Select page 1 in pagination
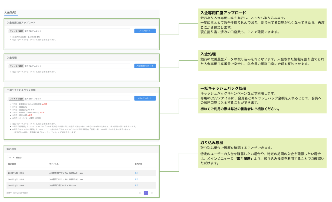This screenshot has height=202, width=332. [x=146, y=193]
